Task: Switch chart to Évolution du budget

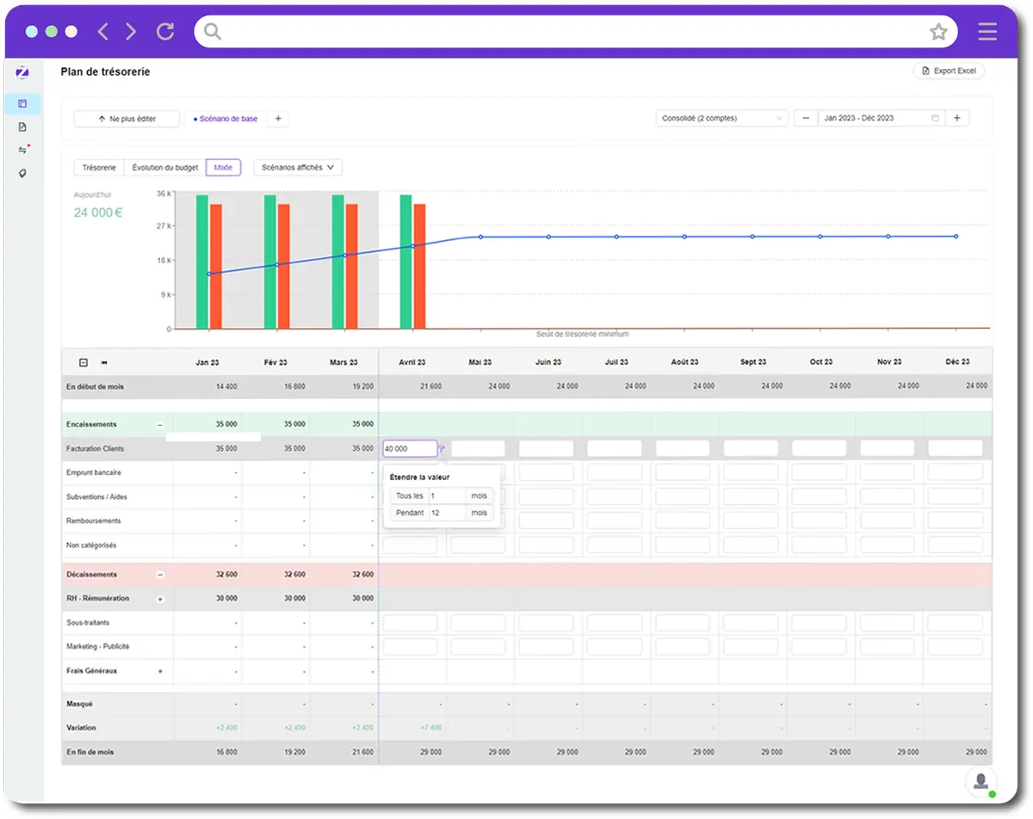Action: point(165,168)
